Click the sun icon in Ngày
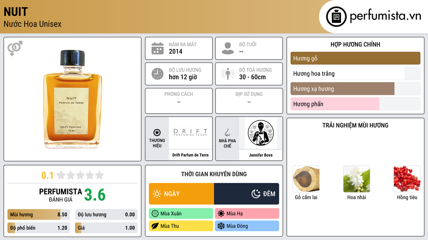The height and width of the screenshot is (240, 428). coord(157,194)
